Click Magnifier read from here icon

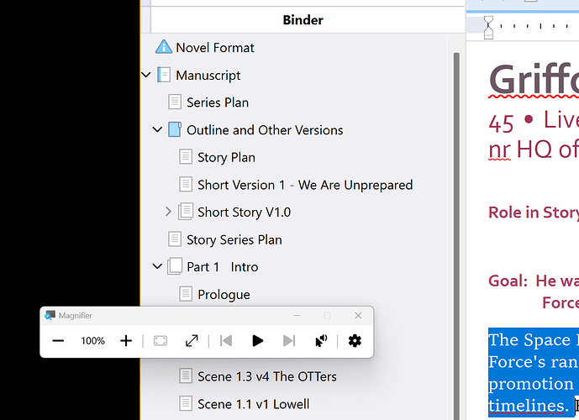[320, 340]
